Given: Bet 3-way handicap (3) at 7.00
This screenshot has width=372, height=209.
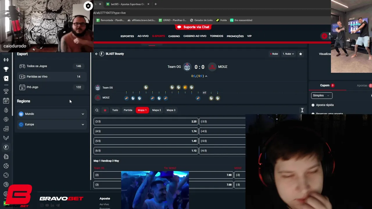Looking at the screenshot, I should (x=163, y=185).
